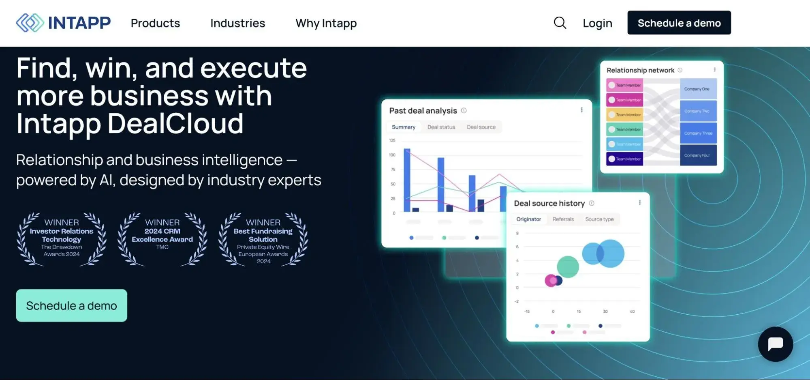This screenshot has width=810, height=380.
Task: Open the chat bubble in the corner
Action: (x=776, y=344)
